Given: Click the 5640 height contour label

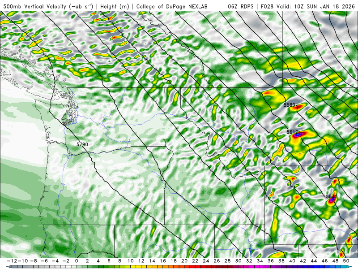Looking at the screenshot, I should point(332,196).
